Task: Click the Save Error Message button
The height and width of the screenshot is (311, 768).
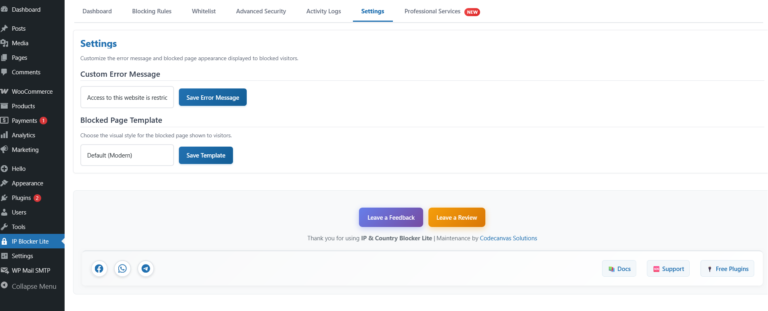Action: [212, 97]
